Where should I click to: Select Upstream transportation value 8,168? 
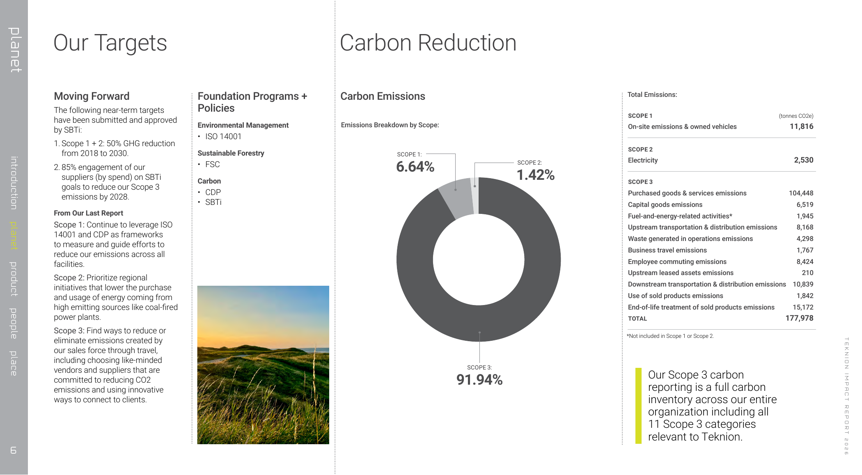(805, 227)
